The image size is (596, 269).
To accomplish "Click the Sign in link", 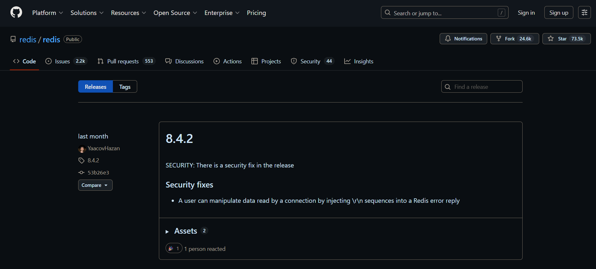I will (x=526, y=13).
